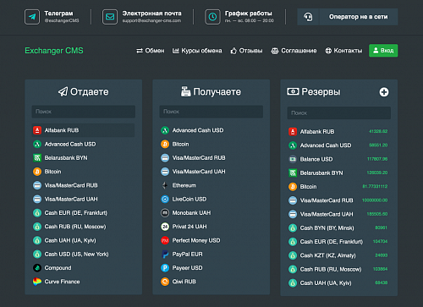Click the work schedule clock icon
This screenshot has height=307, width=423.
click(x=212, y=17)
